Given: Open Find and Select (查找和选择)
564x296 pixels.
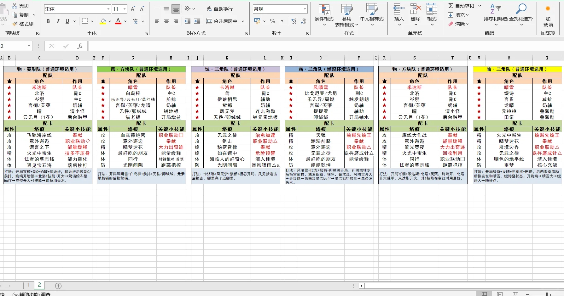Looking at the screenshot, I should [521, 14].
